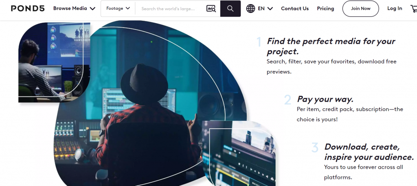Open the Contact Us page

pyautogui.click(x=295, y=9)
